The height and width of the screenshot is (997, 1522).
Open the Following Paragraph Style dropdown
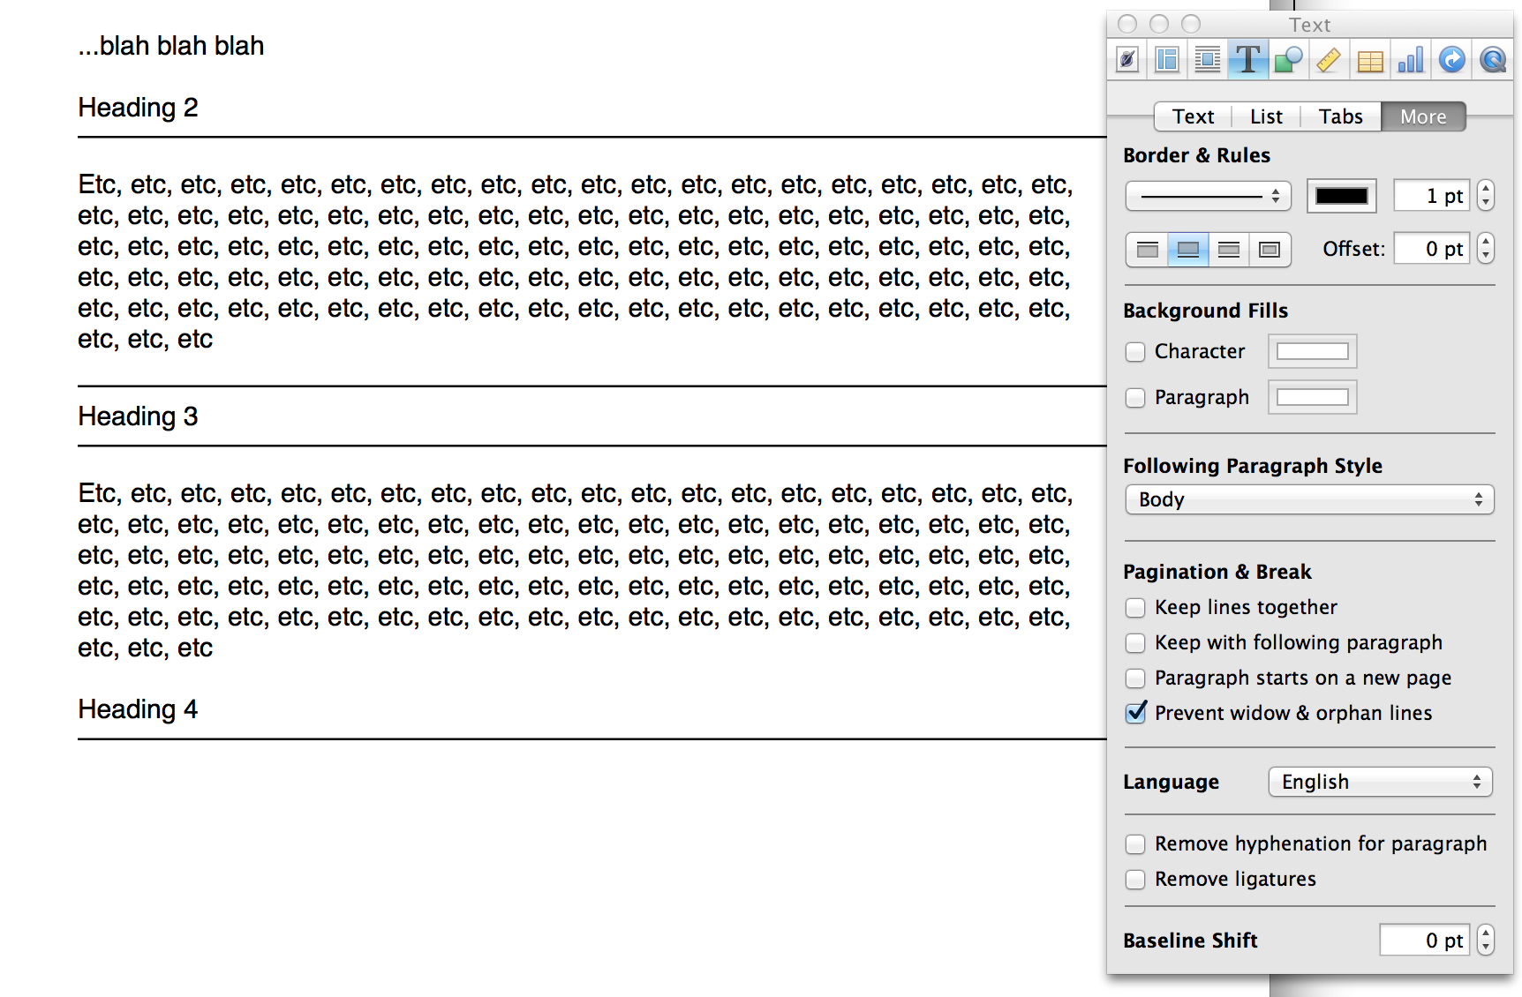point(1309,499)
